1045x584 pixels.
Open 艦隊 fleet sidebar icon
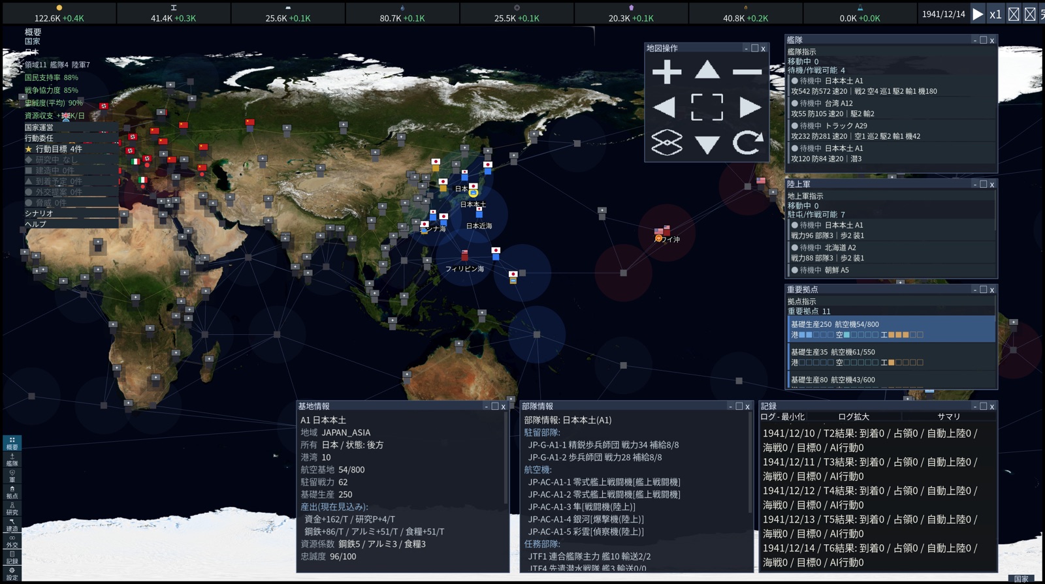point(12,459)
